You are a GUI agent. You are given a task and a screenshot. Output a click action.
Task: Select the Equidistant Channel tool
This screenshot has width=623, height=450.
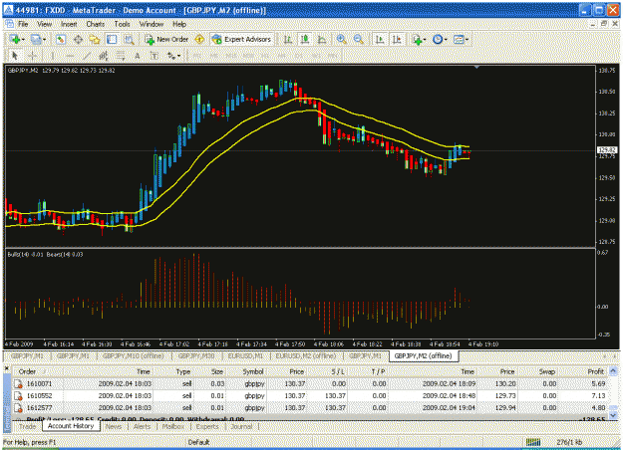pyautogui.click(x=104, y=56)
